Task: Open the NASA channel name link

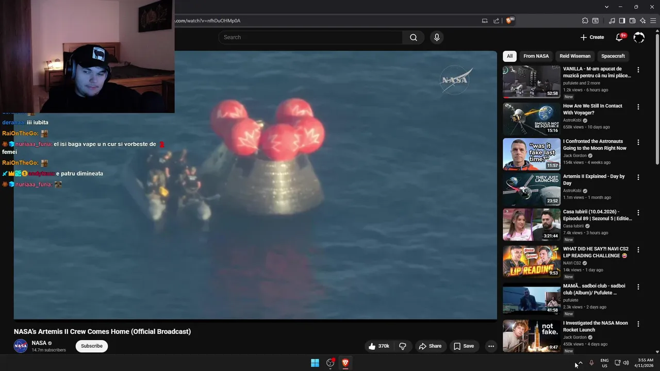Action: coord(39,343)
